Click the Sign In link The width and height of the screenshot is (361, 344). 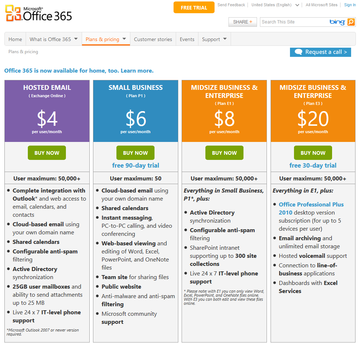350,5
